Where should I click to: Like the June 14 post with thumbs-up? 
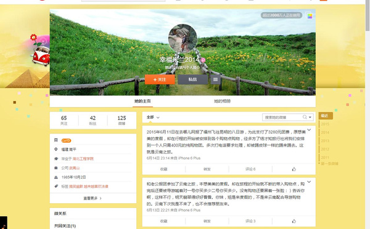point(294,169)
